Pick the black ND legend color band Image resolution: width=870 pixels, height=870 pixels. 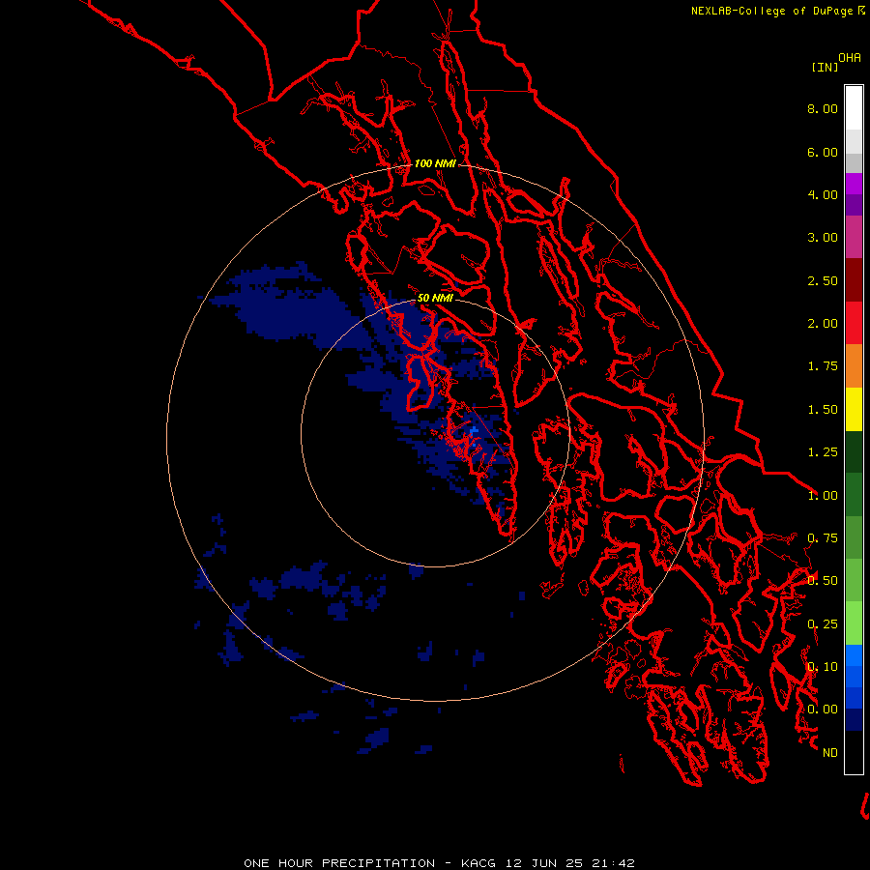point(854,752)
